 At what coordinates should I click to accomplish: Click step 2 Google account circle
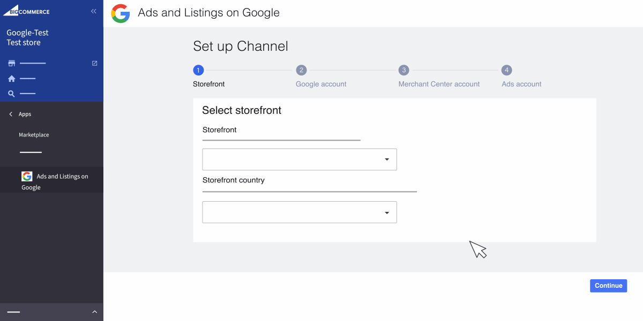pos(301,70)
